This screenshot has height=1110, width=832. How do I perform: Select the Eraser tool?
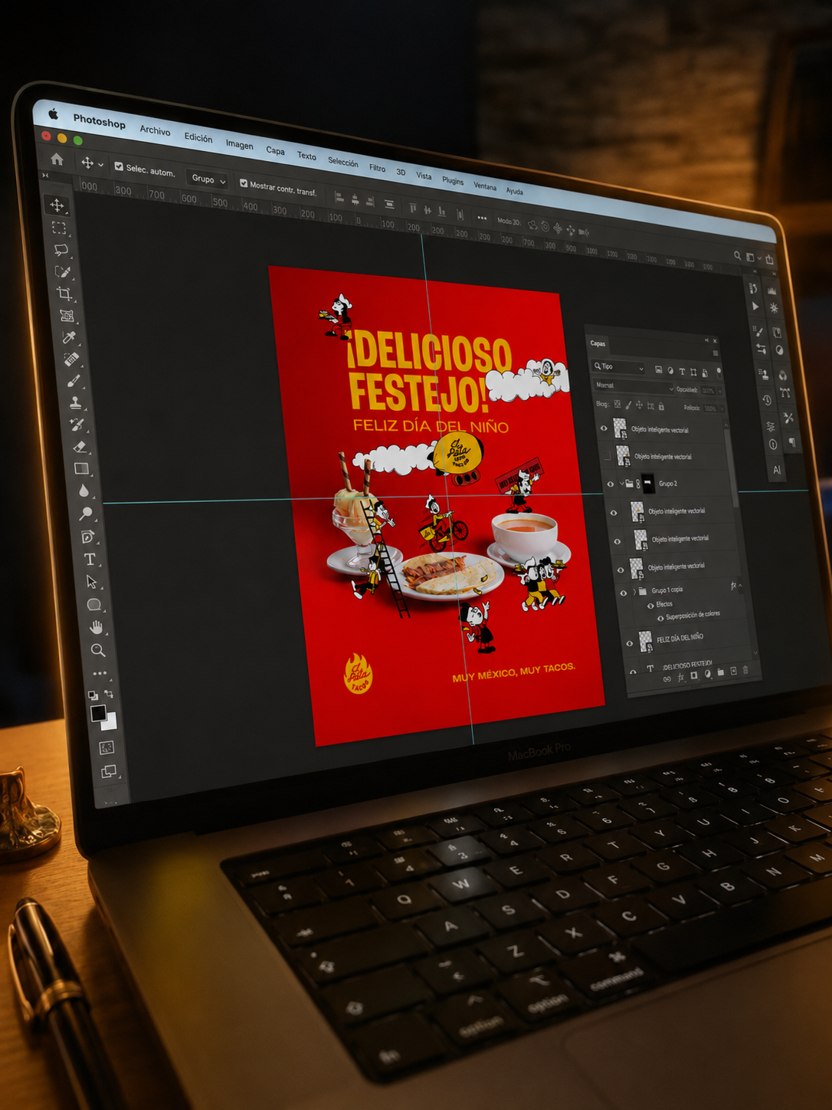pyautogui.click(x=78, y=446)
